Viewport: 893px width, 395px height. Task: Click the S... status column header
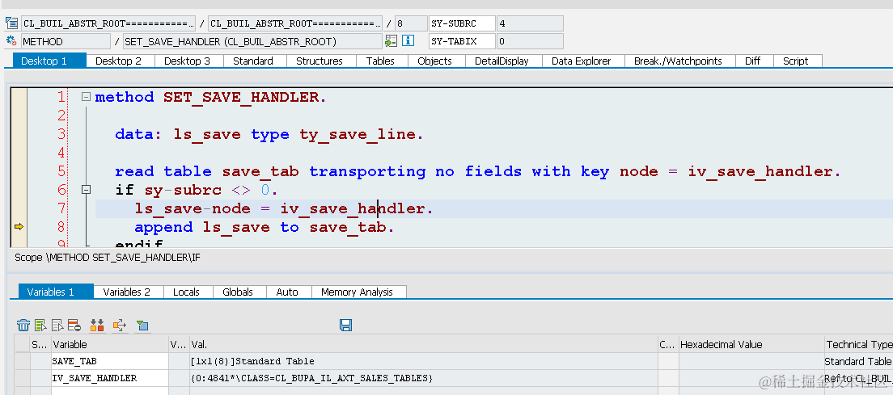(x=40, y=344)
